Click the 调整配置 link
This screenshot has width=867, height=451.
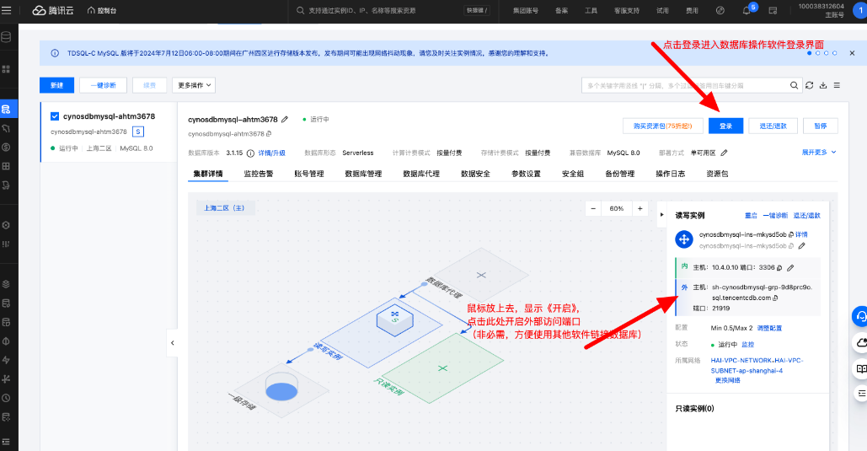point(769,328)
